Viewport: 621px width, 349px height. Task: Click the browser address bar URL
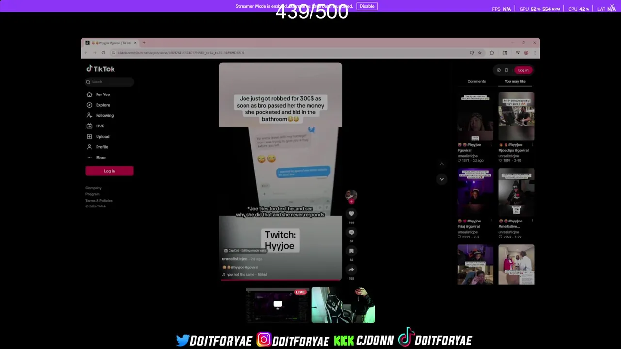tap(180, 53)
